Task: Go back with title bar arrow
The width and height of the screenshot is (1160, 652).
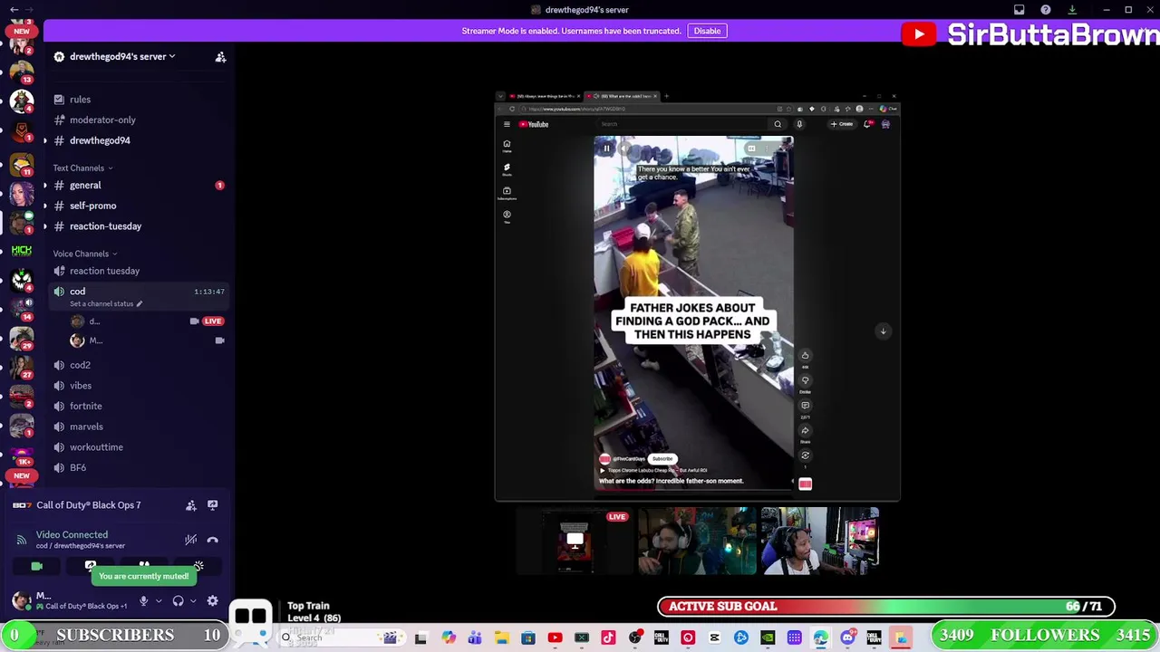Action: point(14,10)
